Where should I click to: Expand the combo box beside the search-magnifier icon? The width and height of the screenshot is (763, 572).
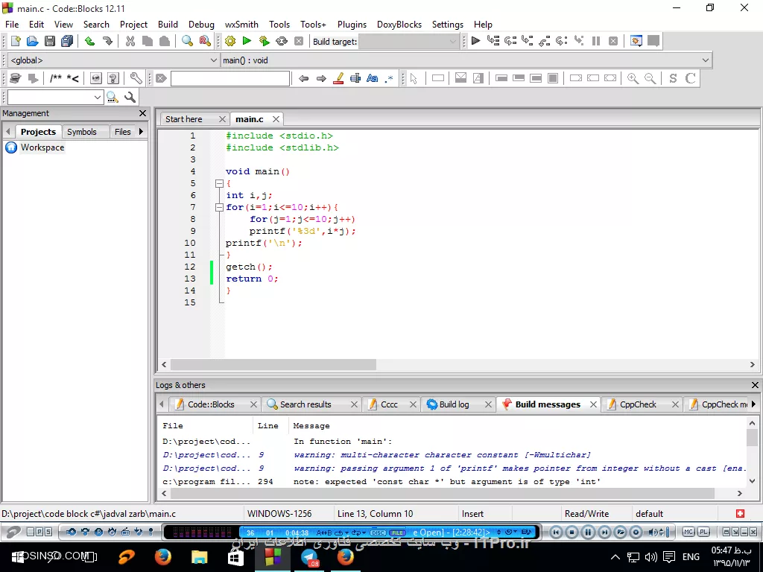click(x=98, y=98)
